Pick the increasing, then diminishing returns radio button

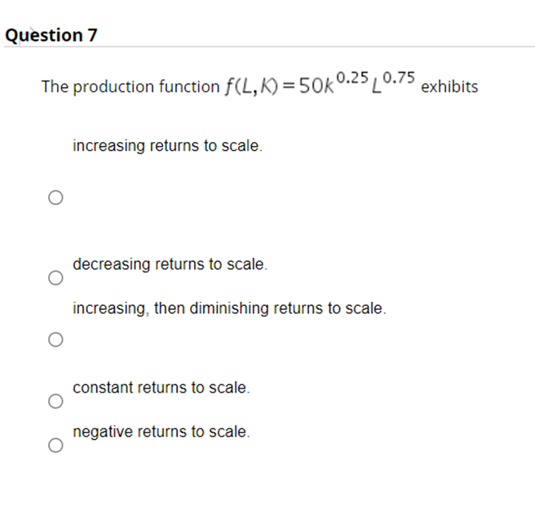click(x=55, y=339)
